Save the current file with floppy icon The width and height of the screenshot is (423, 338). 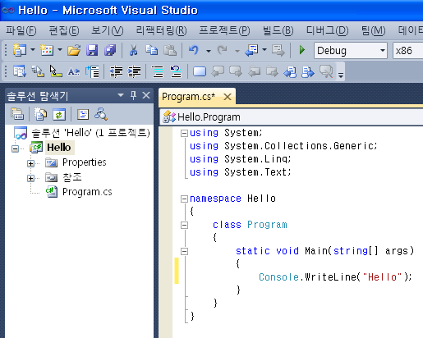(x=92, y=50)
